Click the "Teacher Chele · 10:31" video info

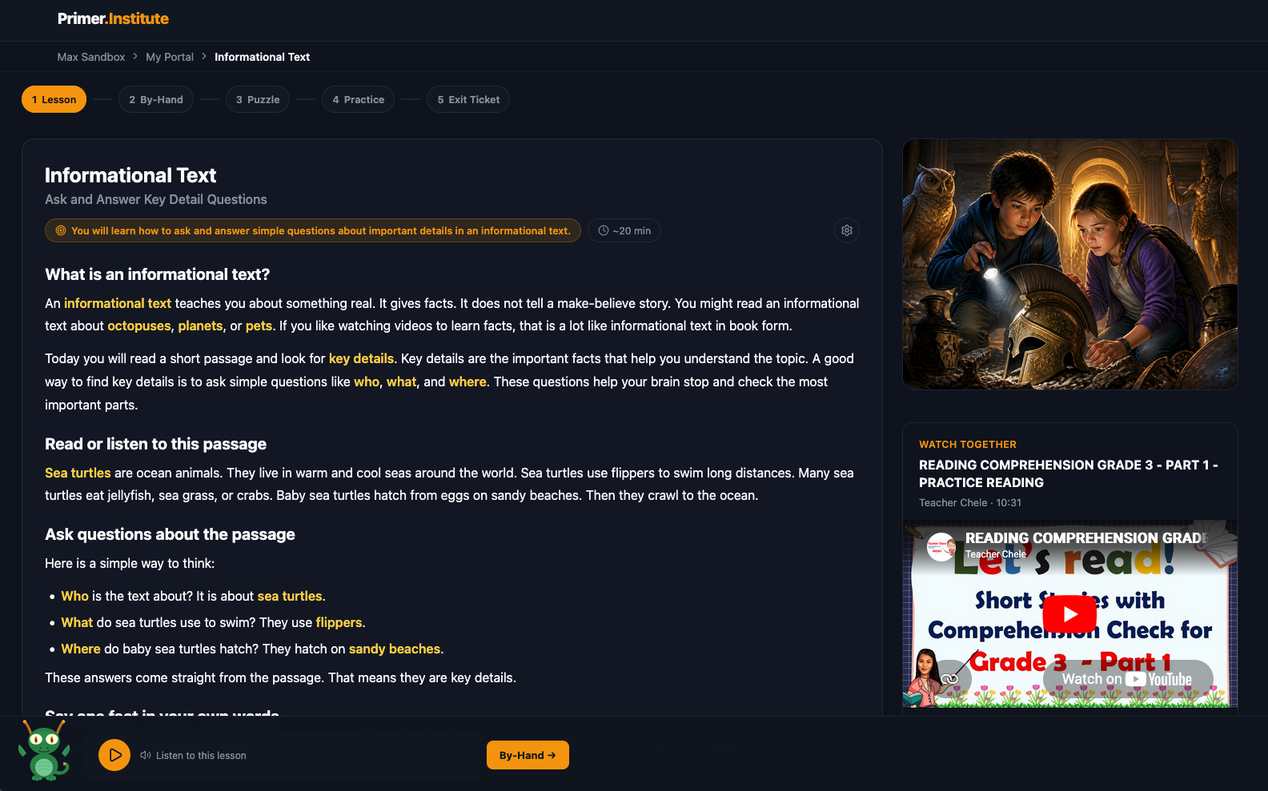pos(970,502)
